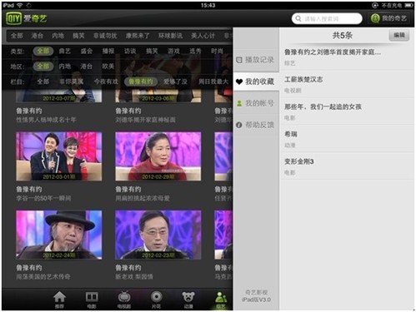Image resolution: width=416 pixels, height=312 pixels.
Task: Tap the 我的奇艺 account button
Action: coord(389,18)
